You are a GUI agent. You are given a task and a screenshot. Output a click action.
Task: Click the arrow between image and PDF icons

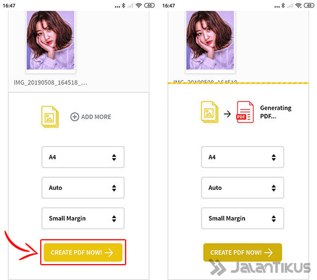click(228, 114)
